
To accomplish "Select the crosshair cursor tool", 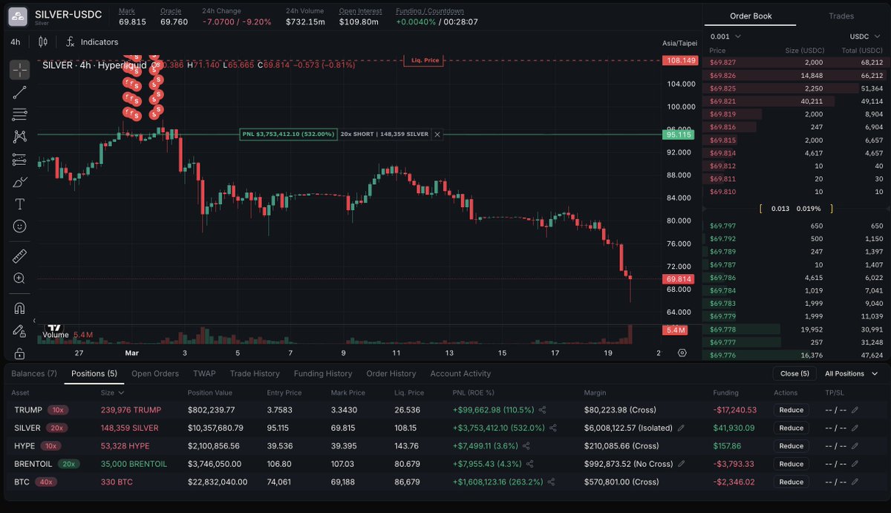I will point(19,71).
